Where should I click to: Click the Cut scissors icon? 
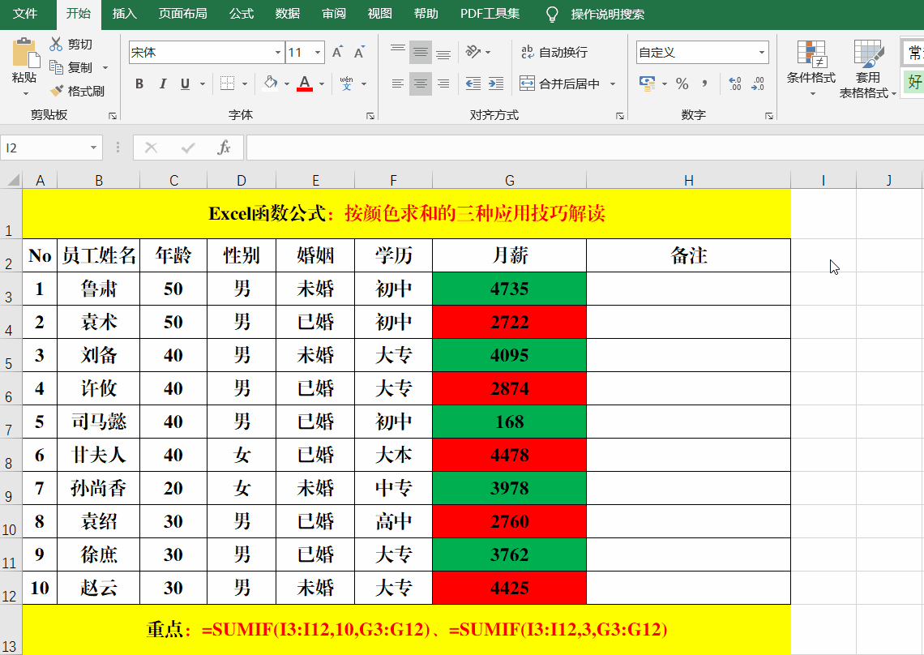56,45
